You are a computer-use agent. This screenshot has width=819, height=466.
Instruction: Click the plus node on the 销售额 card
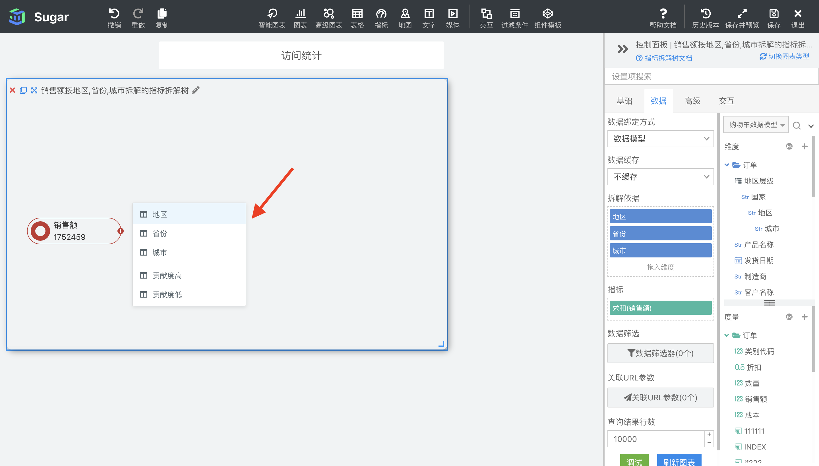(x=120, y=231)
